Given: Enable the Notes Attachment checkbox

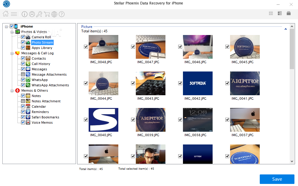Looking at the screenshot, I should (x=23, y=101).
